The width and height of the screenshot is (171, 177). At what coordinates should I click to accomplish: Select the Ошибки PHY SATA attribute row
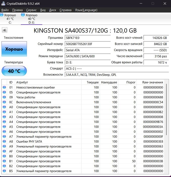tap(83, 141)
